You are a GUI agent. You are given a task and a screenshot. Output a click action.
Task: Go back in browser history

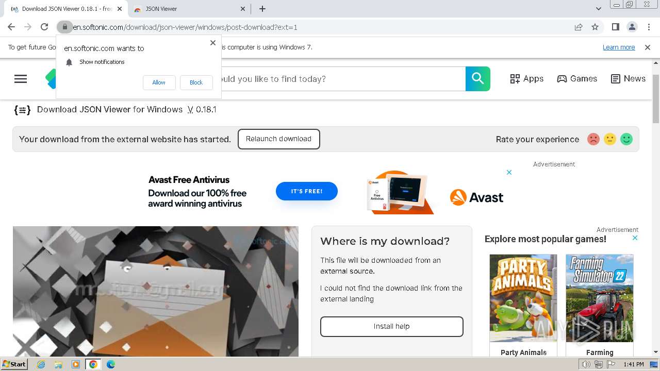tap(11, 27)
